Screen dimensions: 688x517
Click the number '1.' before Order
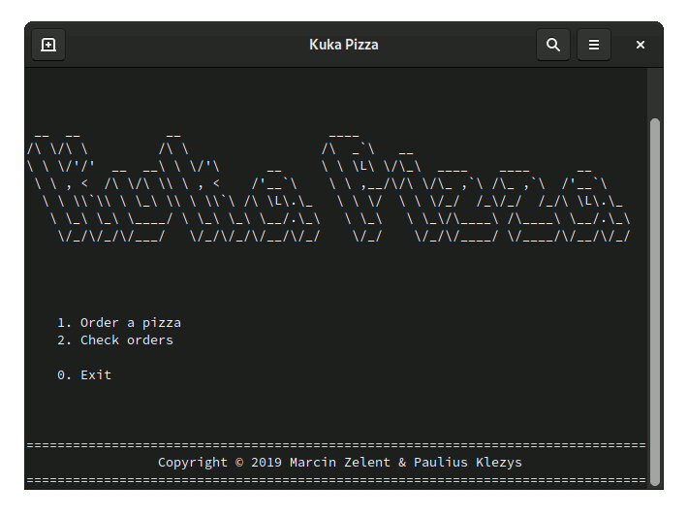coord(65,322)
